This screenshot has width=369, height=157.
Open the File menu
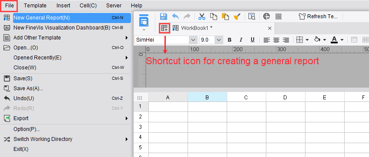click(x=9, y=6)
